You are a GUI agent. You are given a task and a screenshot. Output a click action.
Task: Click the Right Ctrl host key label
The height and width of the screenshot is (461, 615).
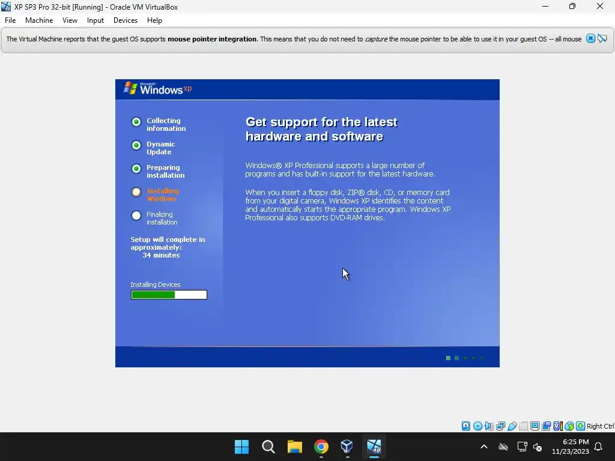pos(601,426)
